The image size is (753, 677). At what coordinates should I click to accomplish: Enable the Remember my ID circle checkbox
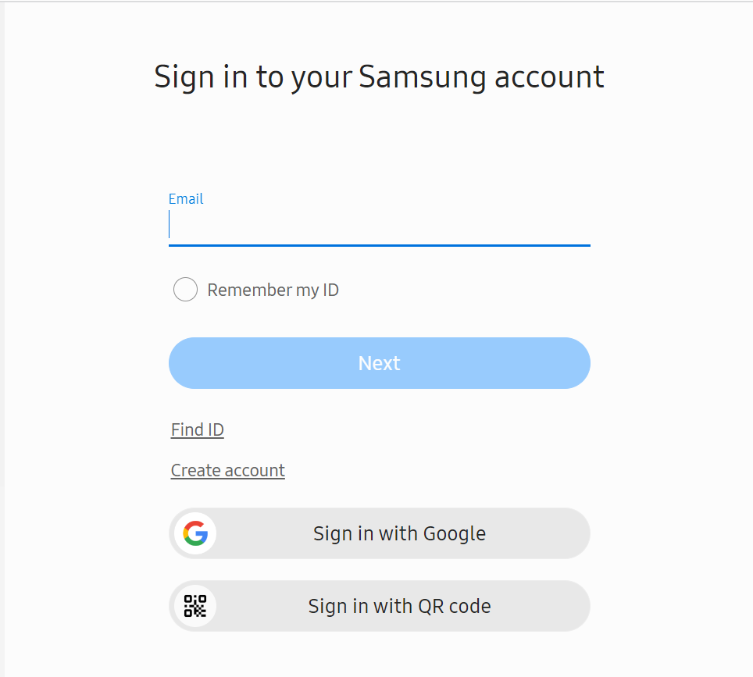(185, 290)
